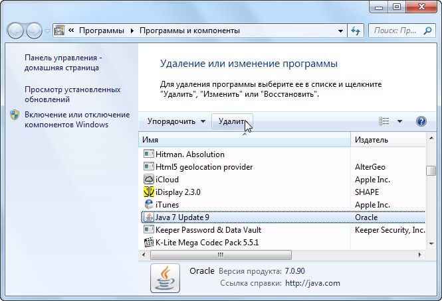Click the back navigation arrow
Viewport: 442px width, 301px height.
[15, 30]
